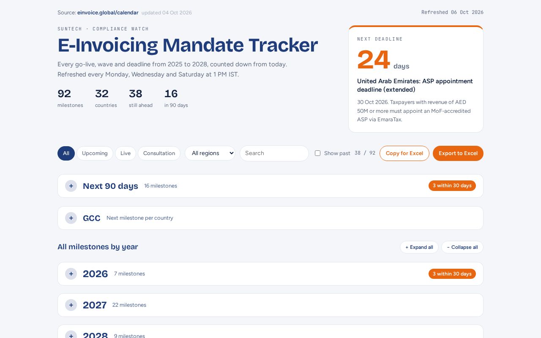This screenshot has height=338, width=541.
Task: Filter by Upcoming milestones
Action: pyautogui.click(x=95, y=153)
